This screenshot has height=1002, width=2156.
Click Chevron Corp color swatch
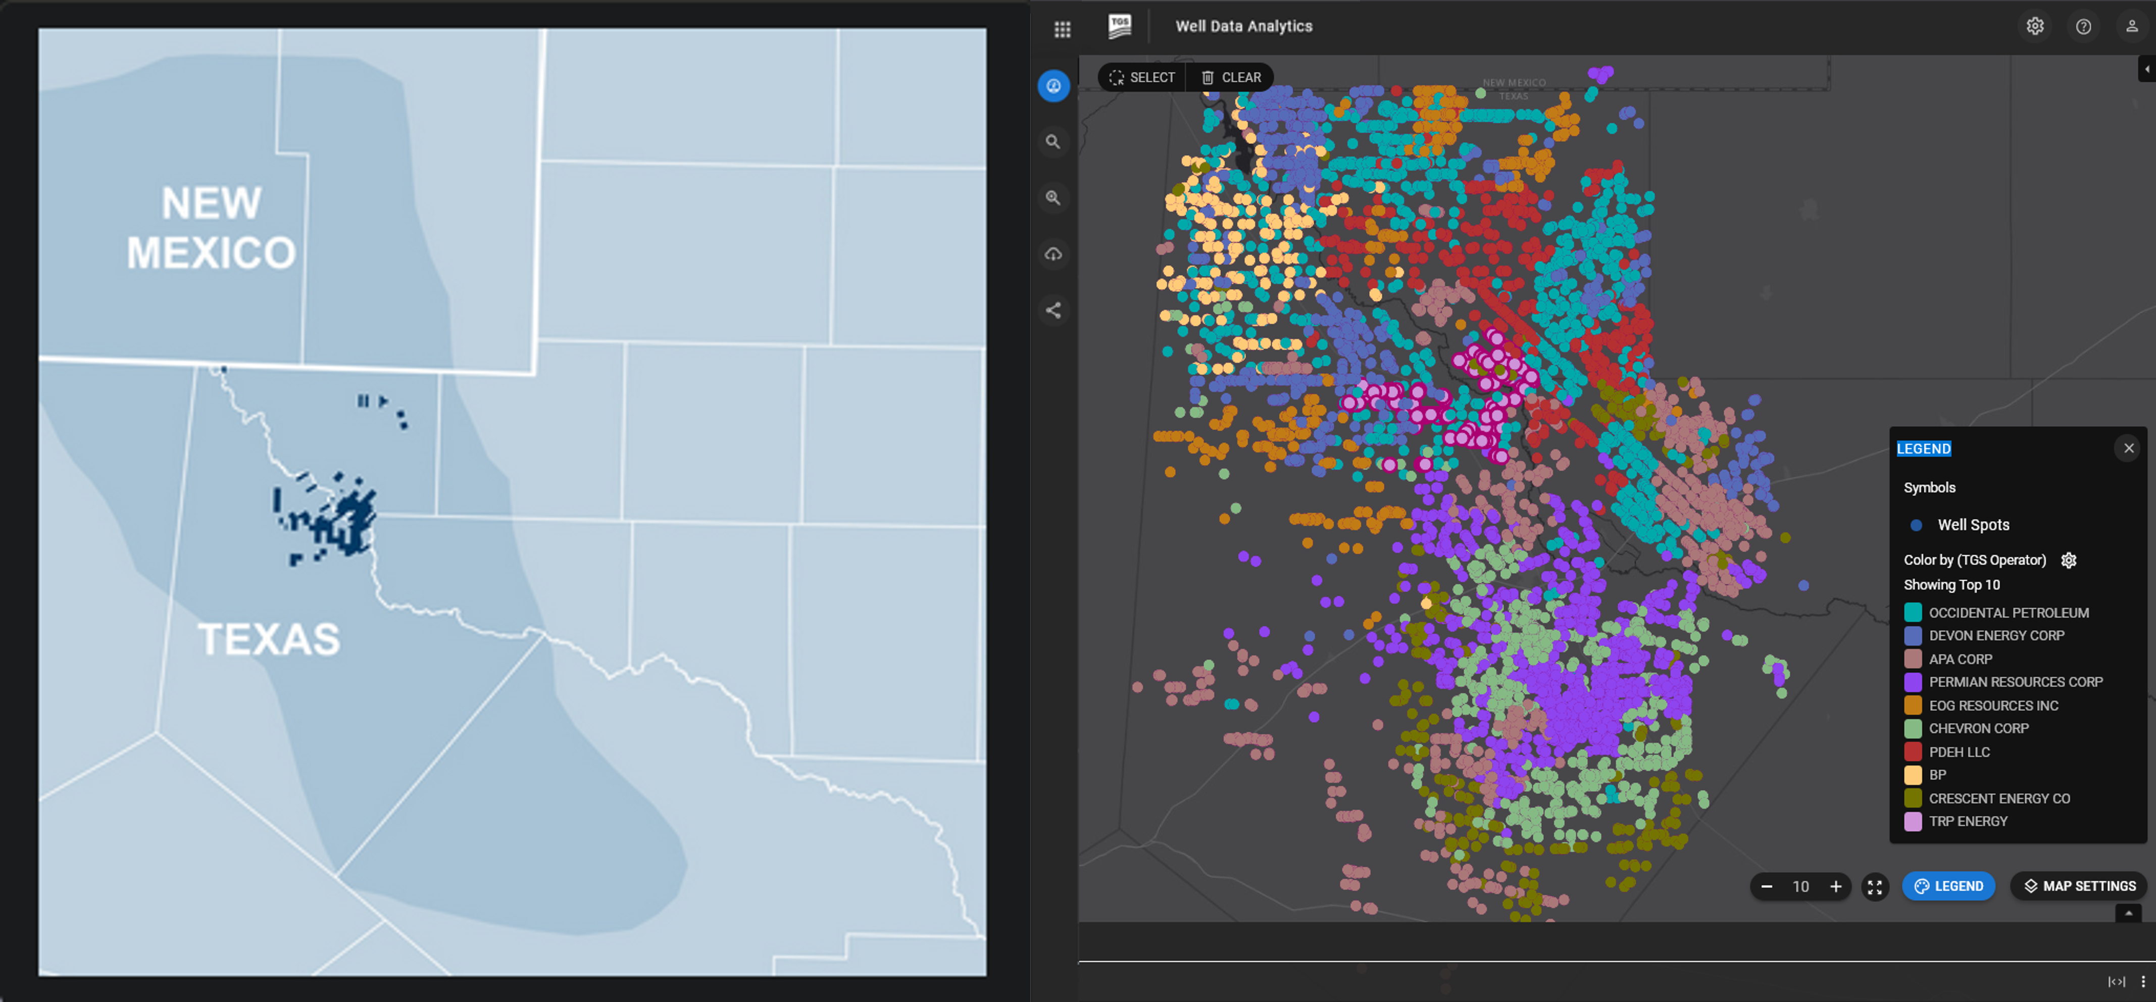click(x=1913, y=729)
